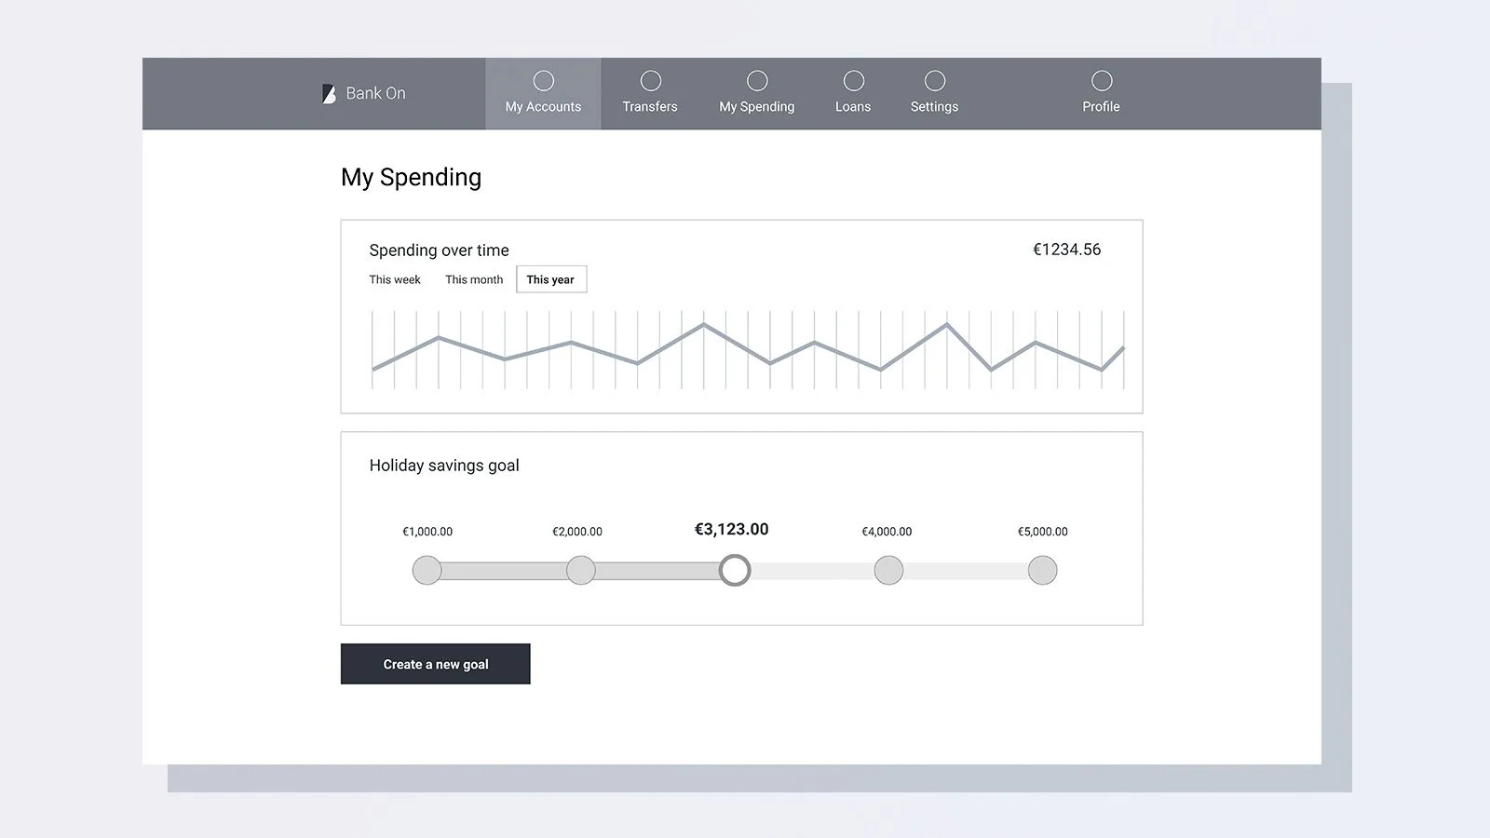
Task: Click the Create a new goal button
Action: pos(436,664)
